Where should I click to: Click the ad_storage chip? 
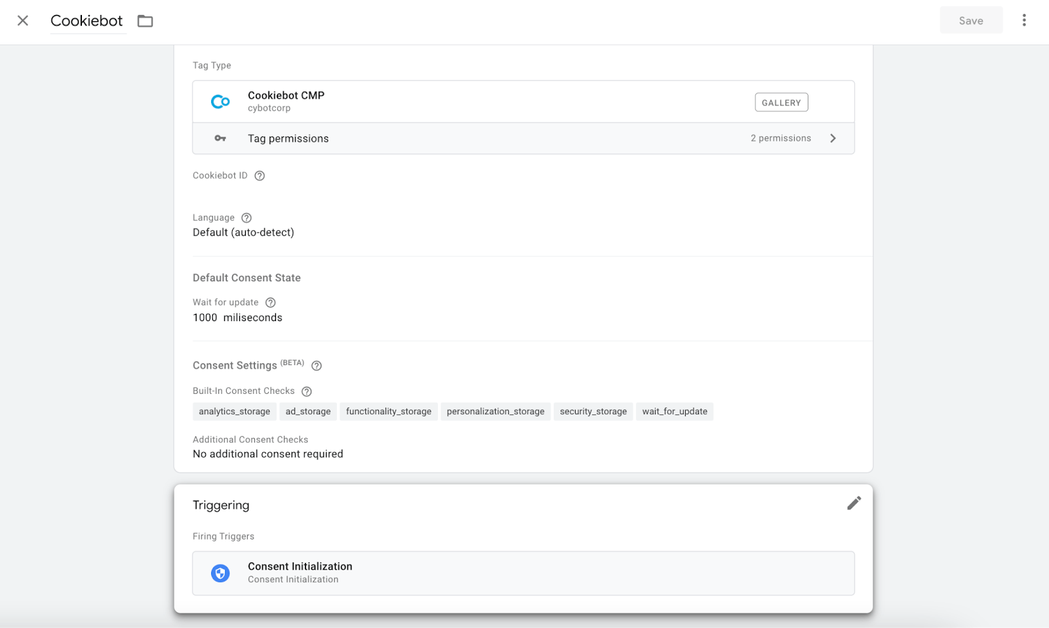coord(308,412)
